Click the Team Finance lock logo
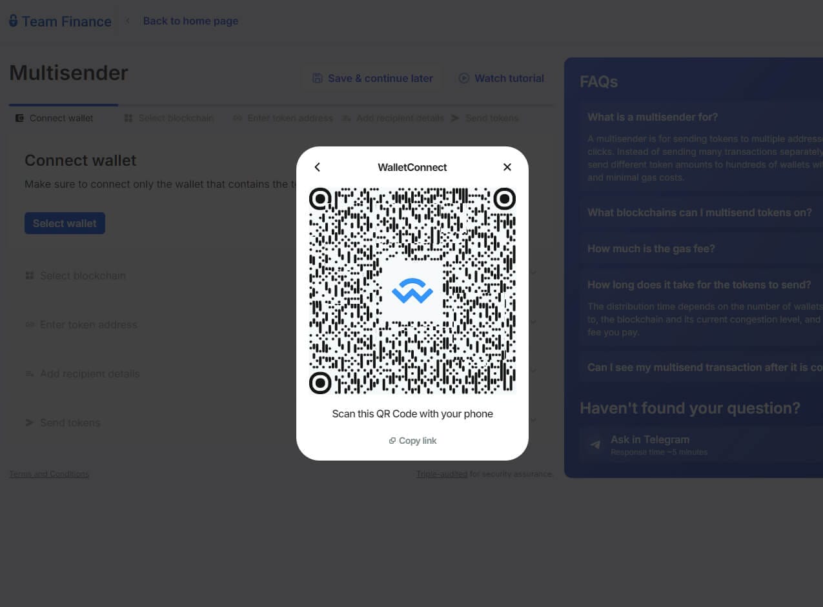This screenshot has width=823, height=607. click(x=13, y=20)
